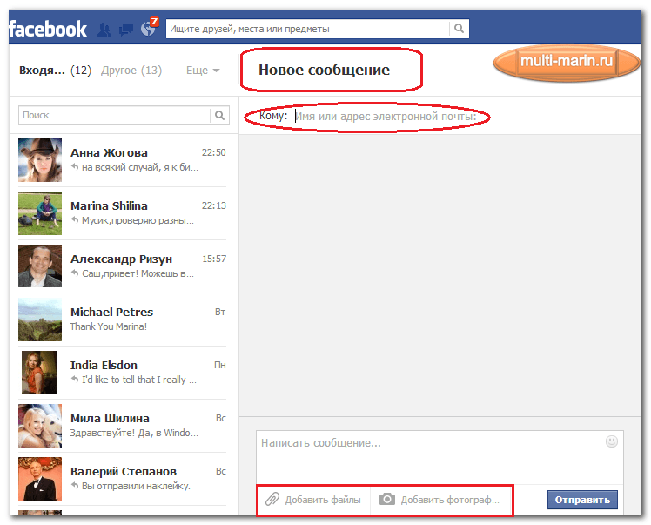Expand the Еще dropdown menu

203,71
